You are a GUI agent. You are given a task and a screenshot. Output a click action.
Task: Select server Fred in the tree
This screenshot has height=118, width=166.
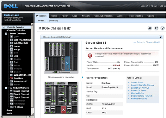[16, 62]
